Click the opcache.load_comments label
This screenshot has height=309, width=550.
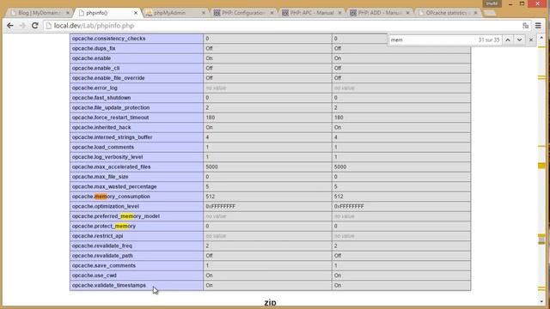103,147
